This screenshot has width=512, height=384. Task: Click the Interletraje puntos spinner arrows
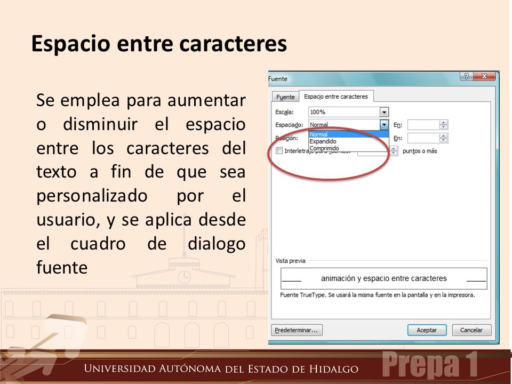coord(394,151)
